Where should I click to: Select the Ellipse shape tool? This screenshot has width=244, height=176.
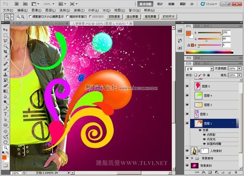coord(5,125)
